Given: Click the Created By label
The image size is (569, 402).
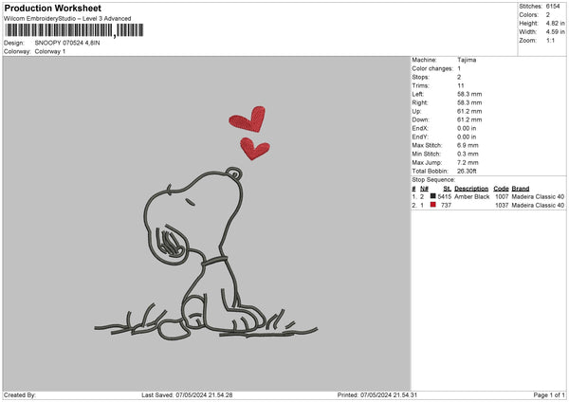Looking at the screenshot, I should click(20, 395).
